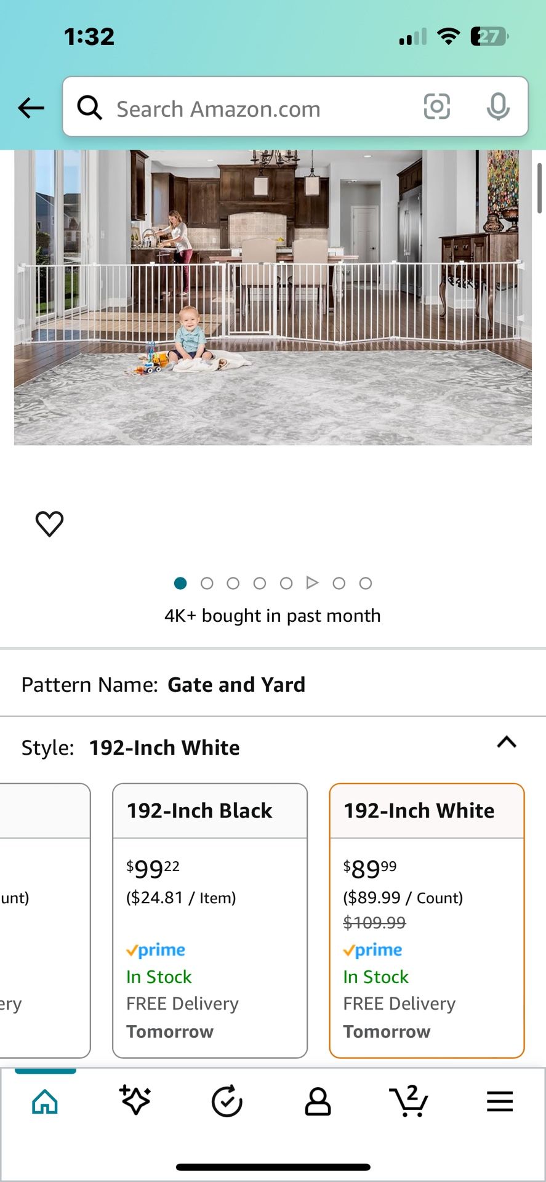This screenshot has width=546, height=1182.
Task: Go to second image carousel dot
Action: [x=207, y=583]
